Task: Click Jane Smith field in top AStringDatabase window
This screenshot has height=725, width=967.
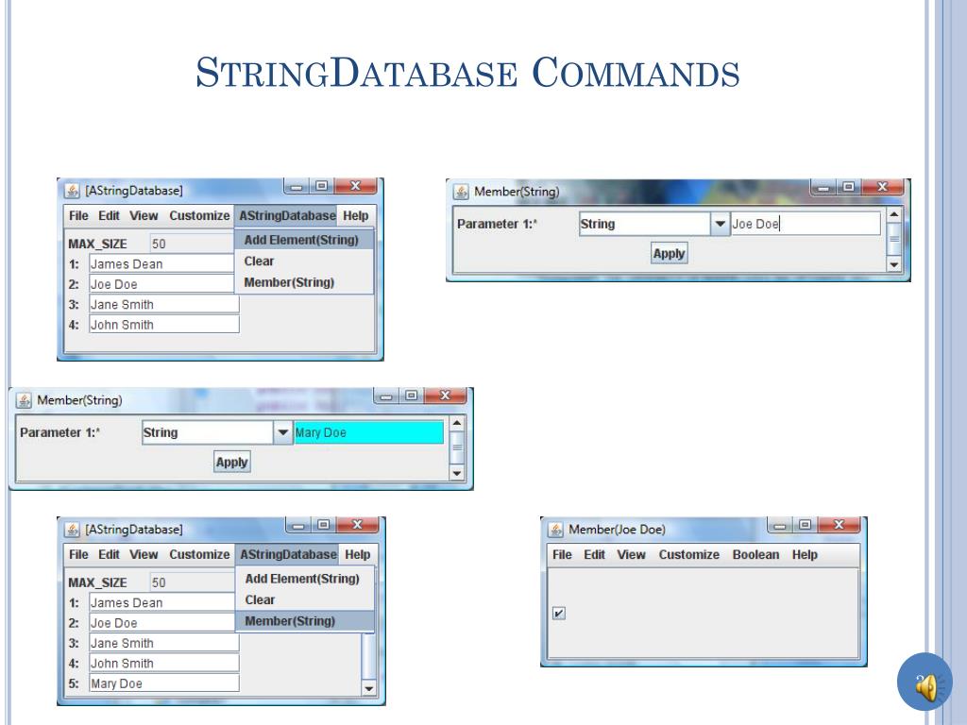Action: [x=164, y=305]
